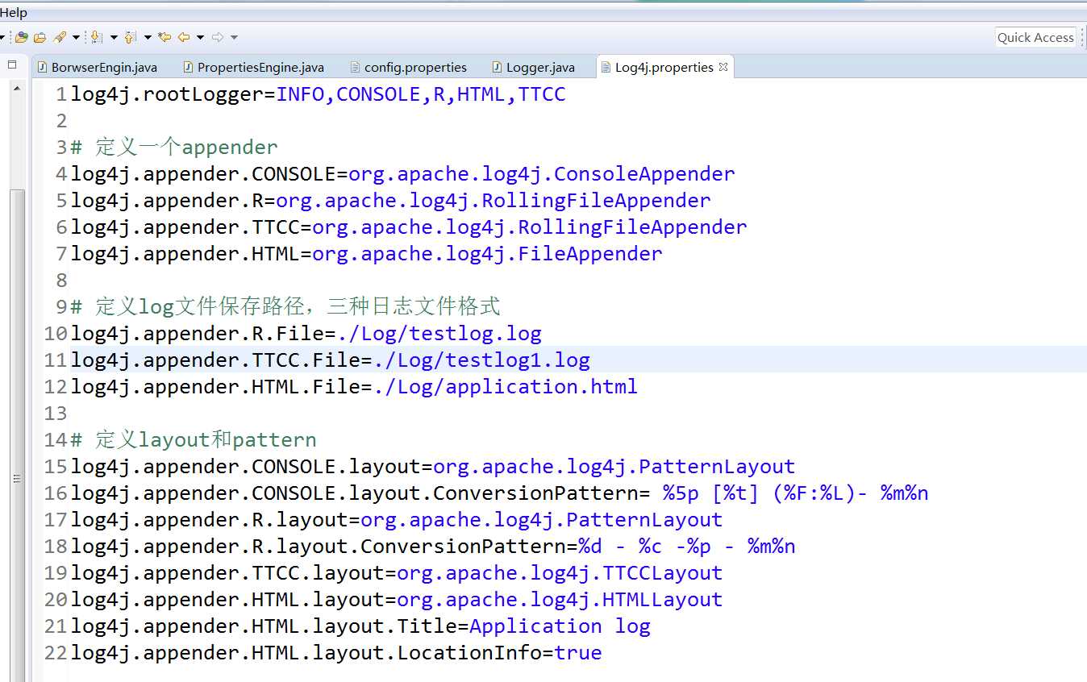The height and width of the screenshot is (682, 1087).
Task: Restore the minimized left side panel
Action: [x=12, y=64]
